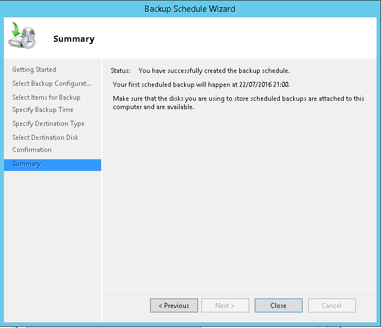Click the Summary page heading

(x=74, y=39)
